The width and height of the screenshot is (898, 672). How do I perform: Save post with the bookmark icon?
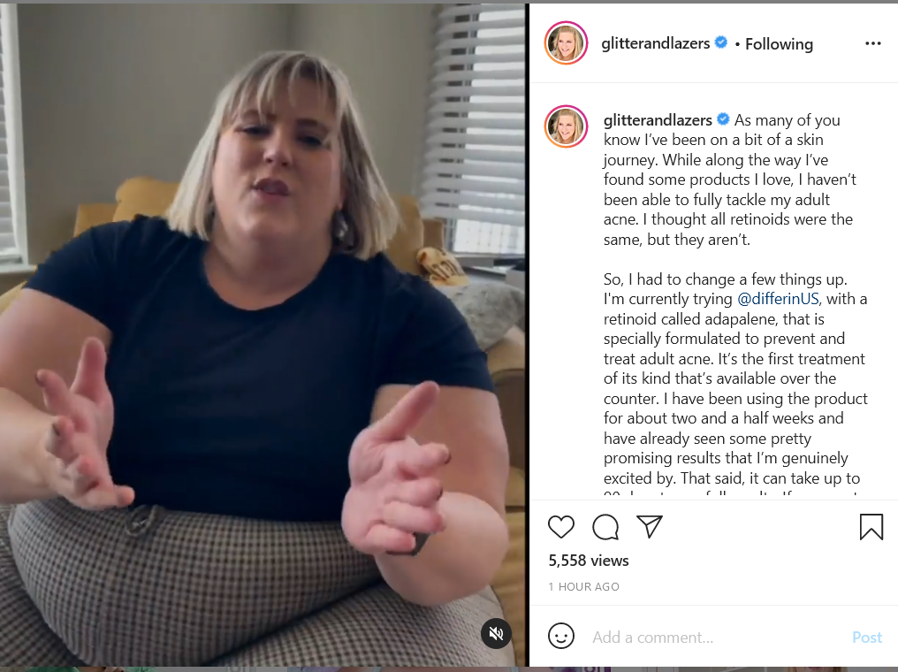click(871, 526)
